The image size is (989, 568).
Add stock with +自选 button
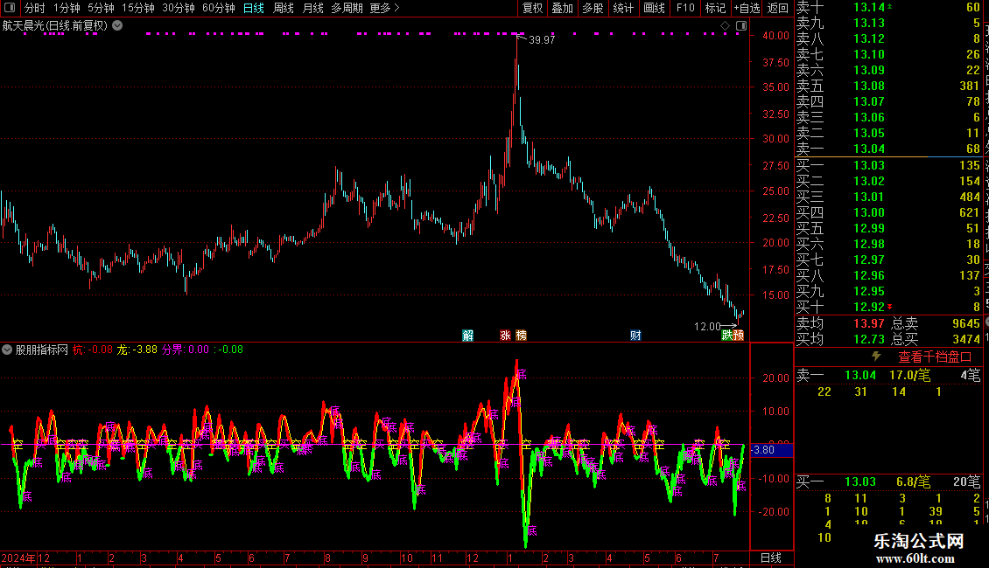[x=747, y=8]
